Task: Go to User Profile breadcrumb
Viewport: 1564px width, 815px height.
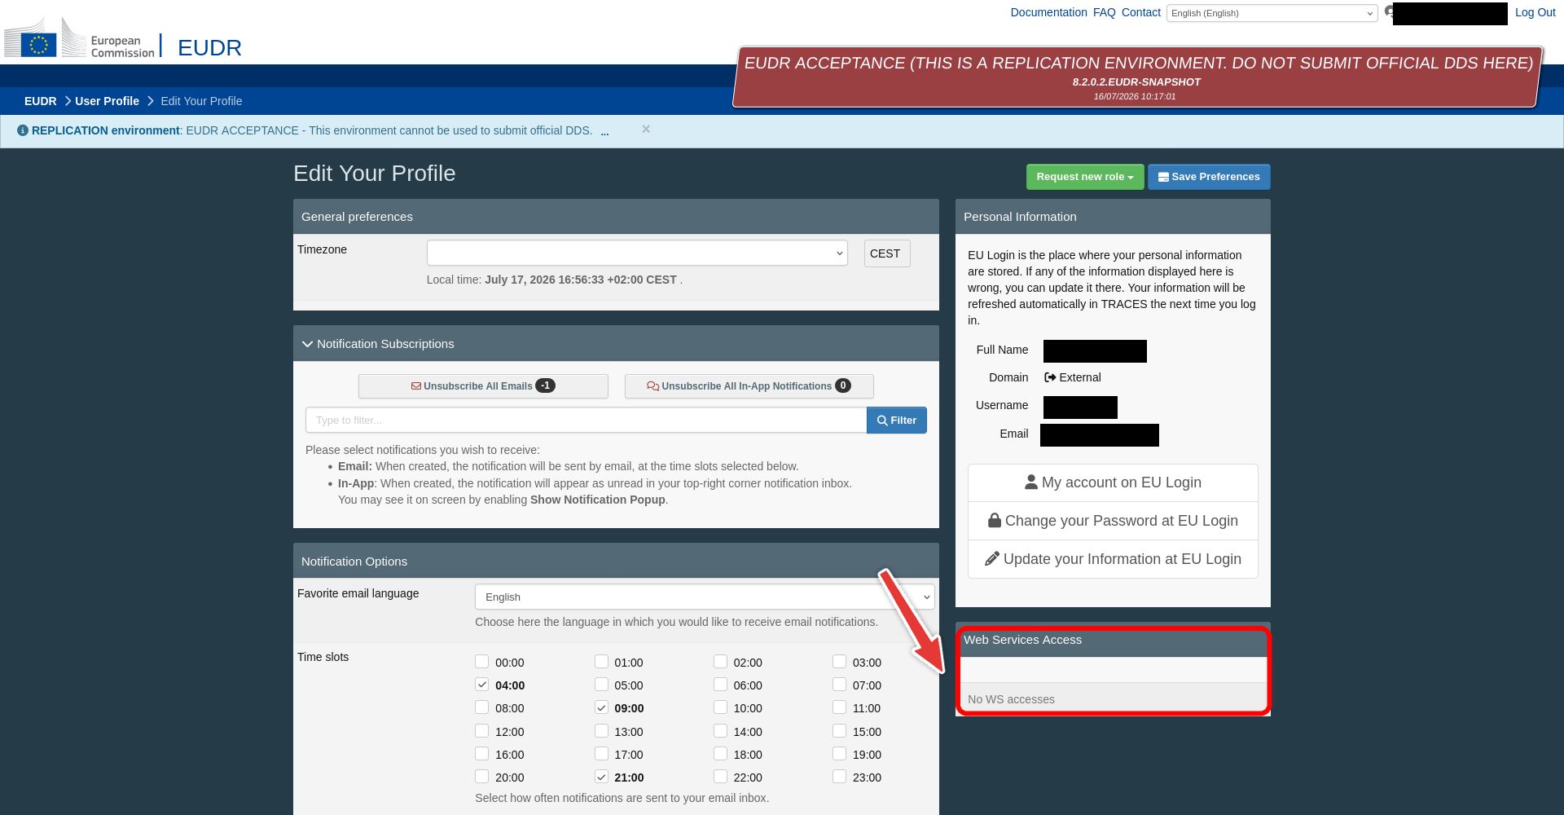Action: (107, 101)
